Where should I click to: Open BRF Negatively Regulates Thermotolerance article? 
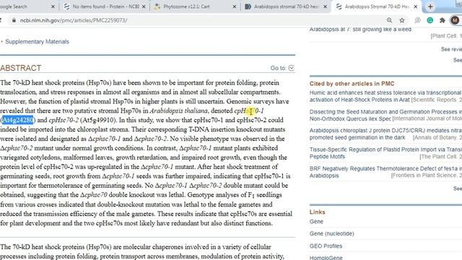(385, 172)
